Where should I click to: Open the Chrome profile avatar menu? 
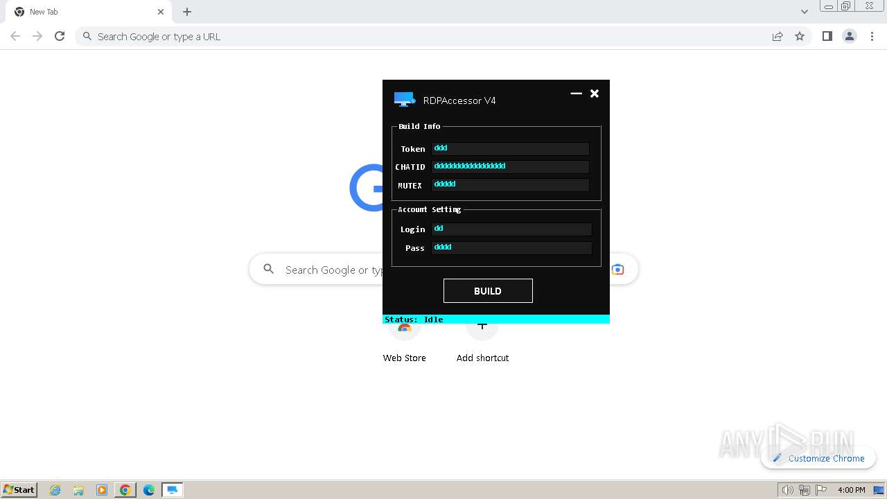click(x=850, y=36)
